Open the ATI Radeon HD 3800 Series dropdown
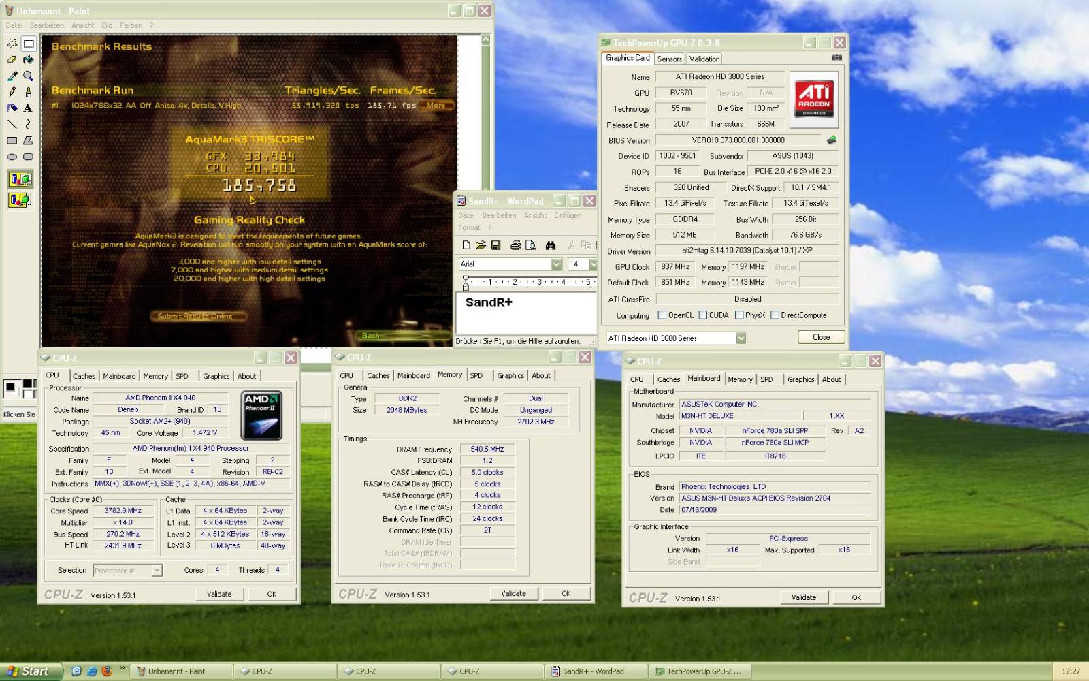The image size is (1089, 681). [x=741, y=338]
